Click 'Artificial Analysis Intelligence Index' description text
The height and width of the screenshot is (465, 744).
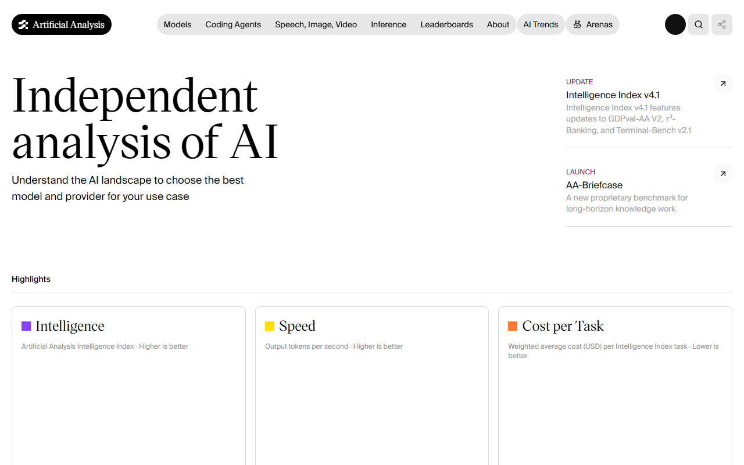[105, 346]
